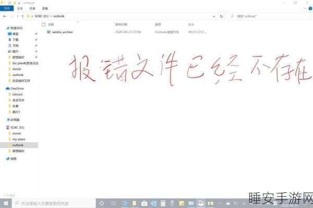Open Cortana circle on taskbar
The height and width of the screenshot is (208, 313).
102,203
